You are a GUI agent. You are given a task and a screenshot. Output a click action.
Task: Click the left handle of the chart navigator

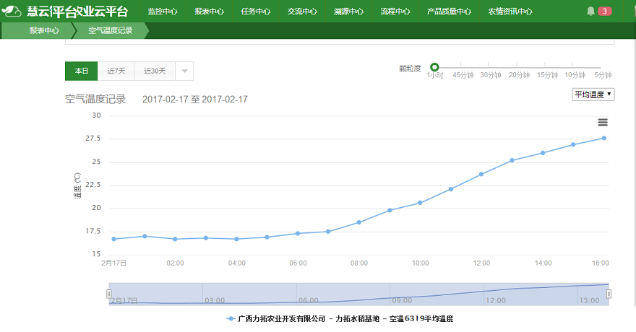(109, 294)
